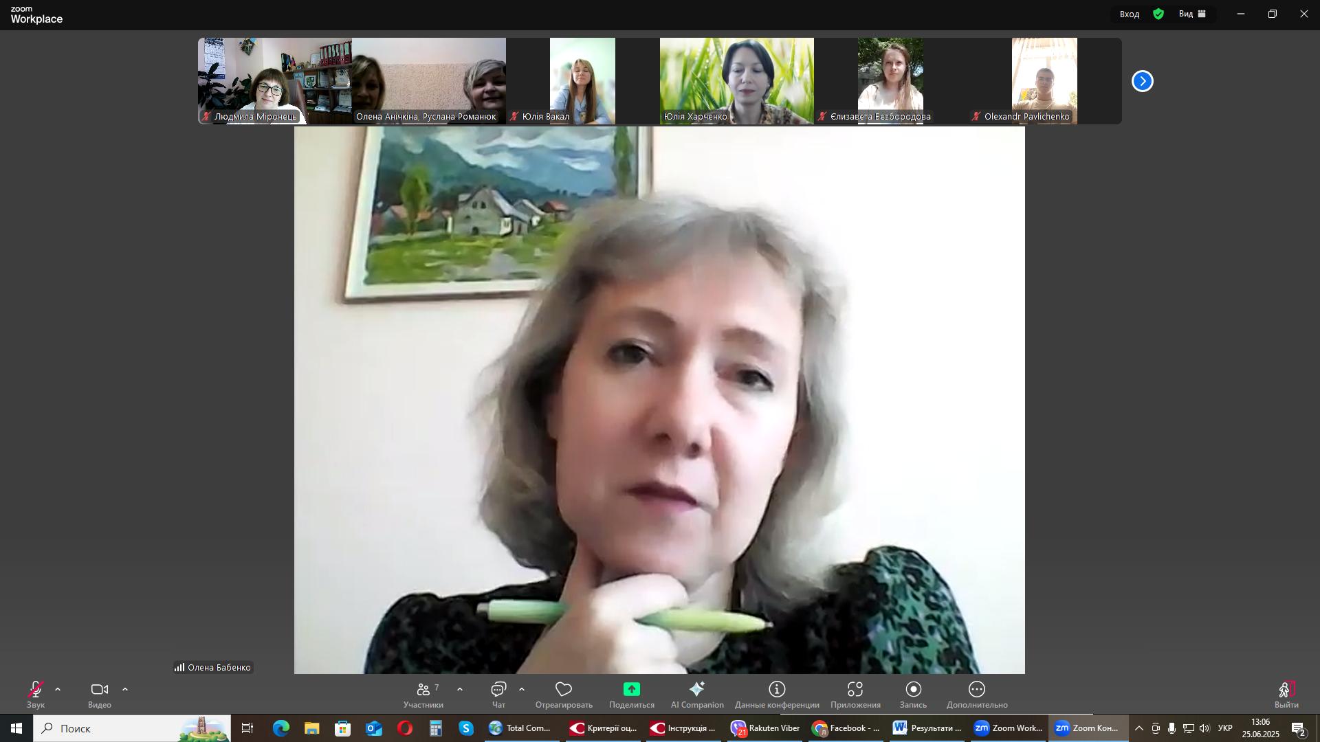The width and height of the screenshot is (1320, 742).
Task: Open volume control in tray
Action: [x=1204, y=728]
